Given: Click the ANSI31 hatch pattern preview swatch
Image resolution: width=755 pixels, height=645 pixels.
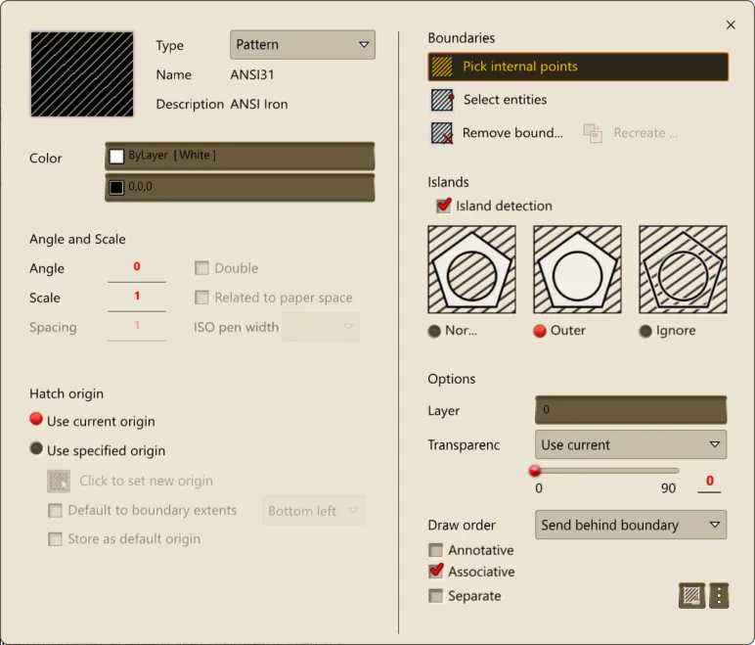Looking at the screenshot, I should pyautogui.click(x=82, y=74).
